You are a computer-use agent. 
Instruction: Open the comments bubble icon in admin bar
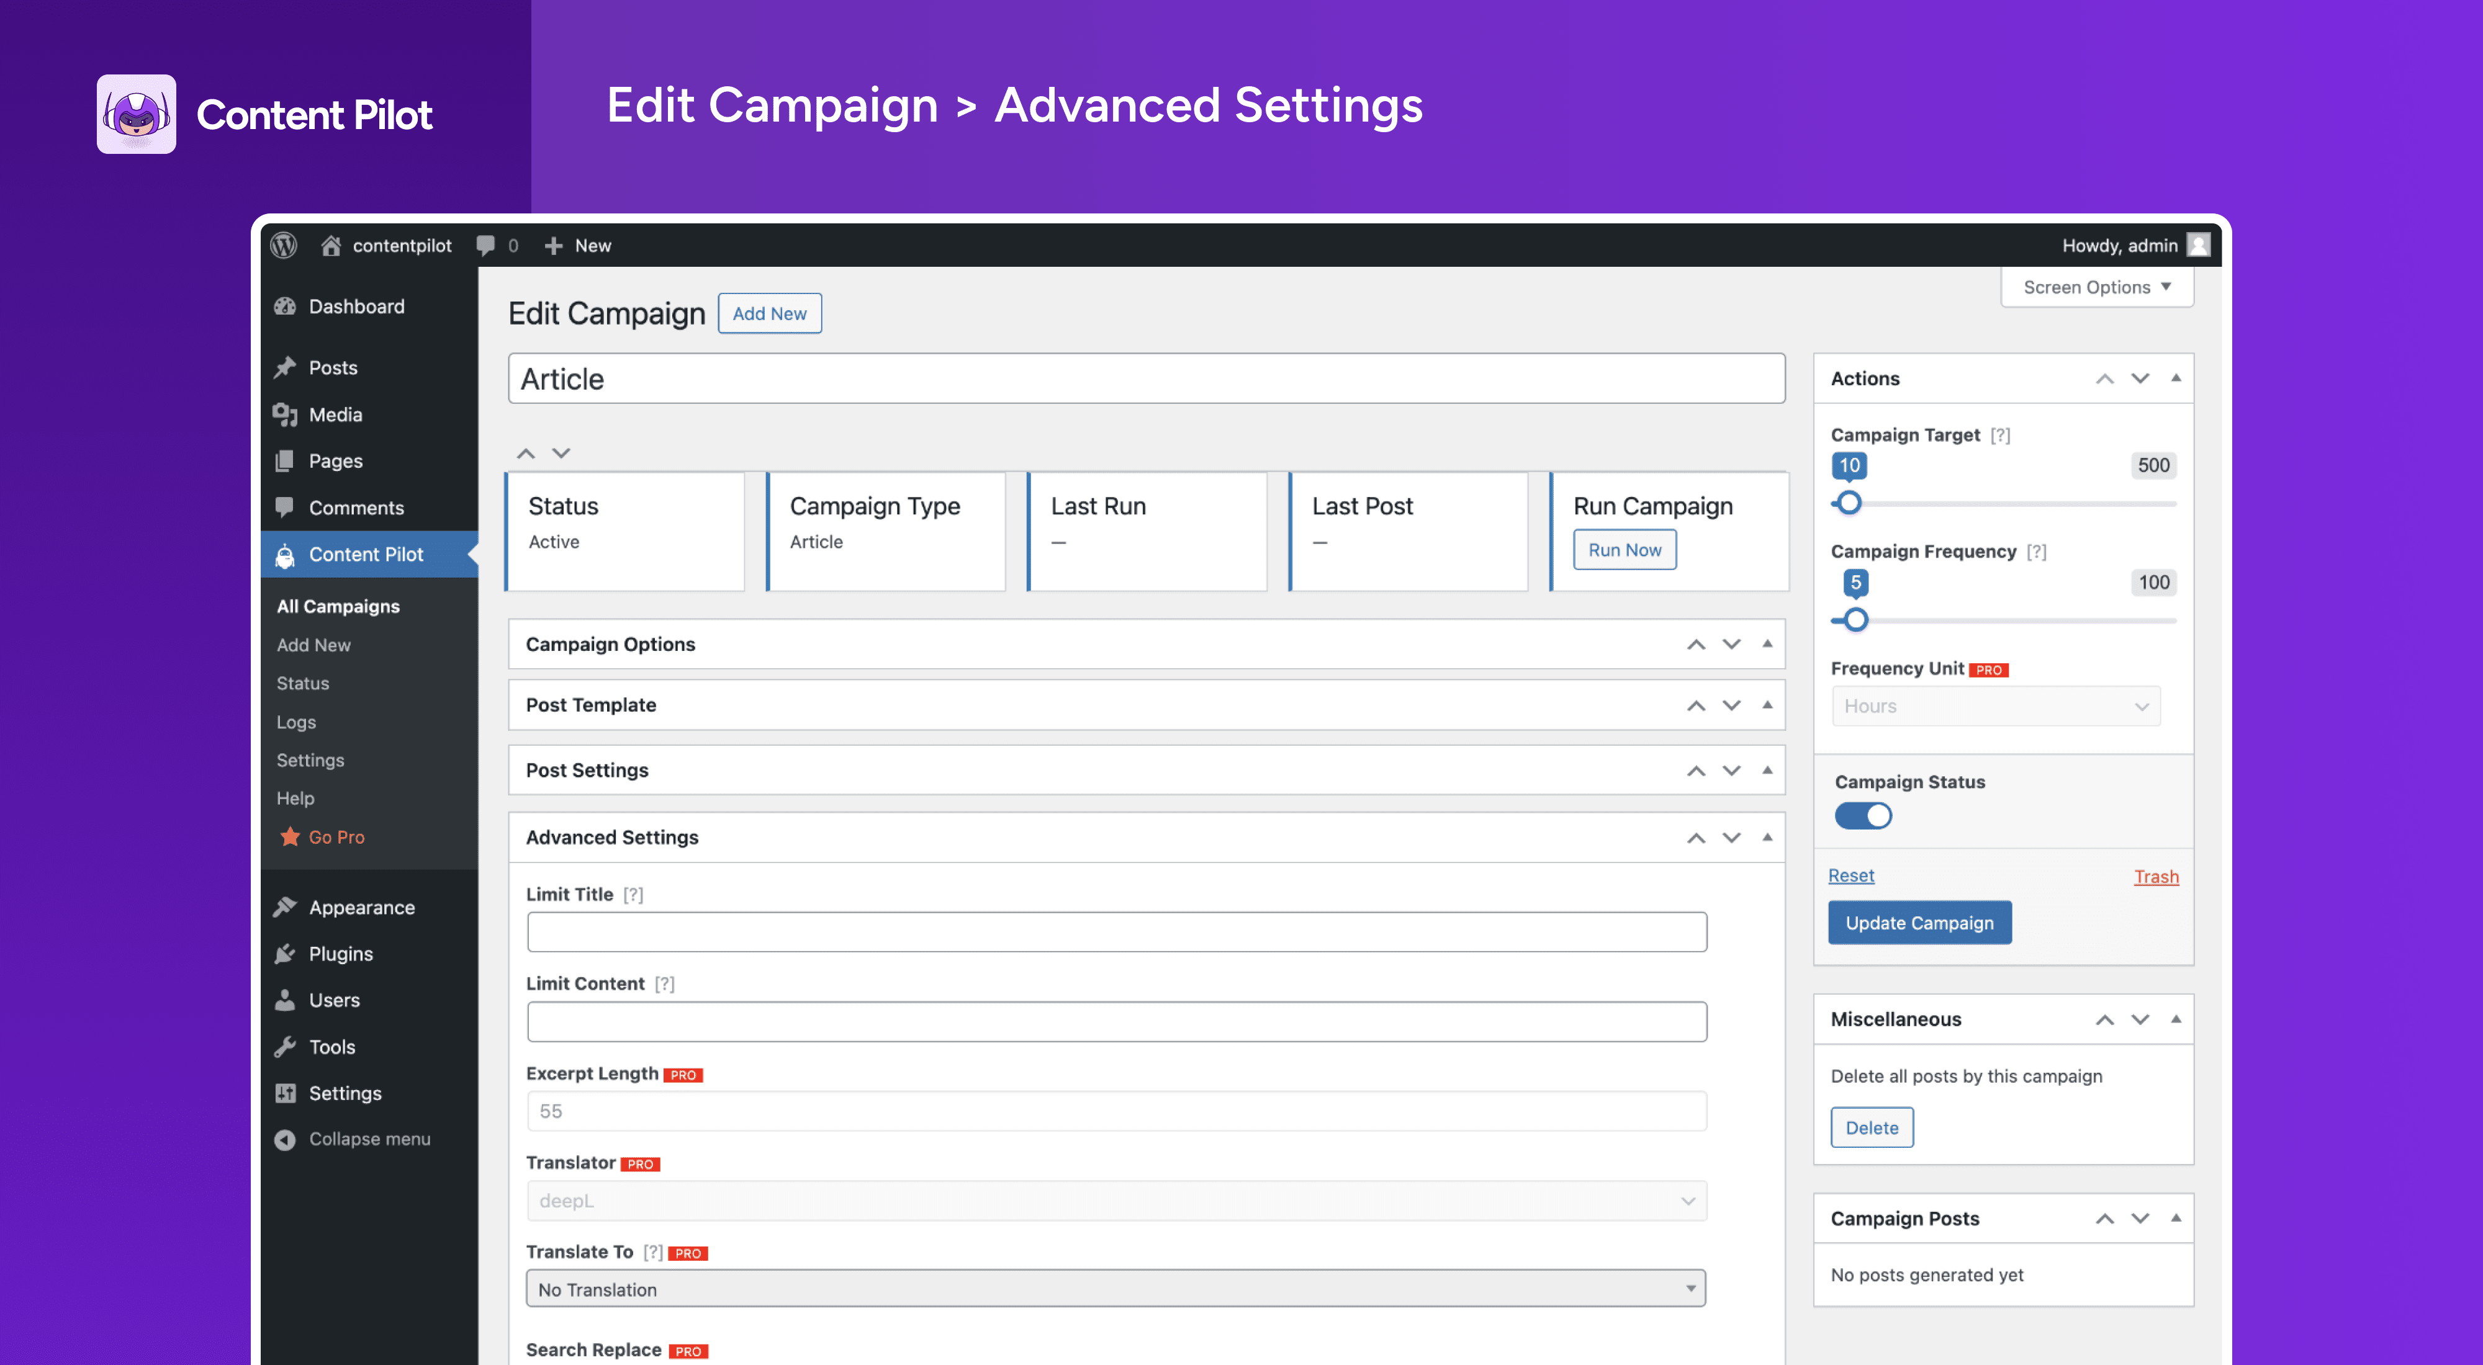486,246
